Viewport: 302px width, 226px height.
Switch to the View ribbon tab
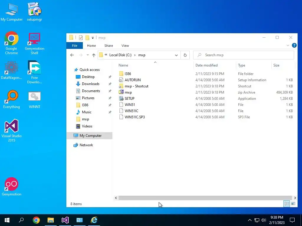click(x=125, y=46)
